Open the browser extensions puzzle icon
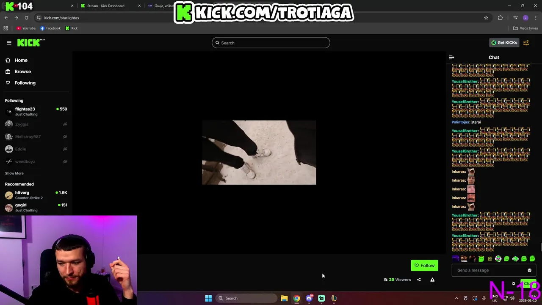The height and width of the screenshot is (305, 542). click(501, 18)
